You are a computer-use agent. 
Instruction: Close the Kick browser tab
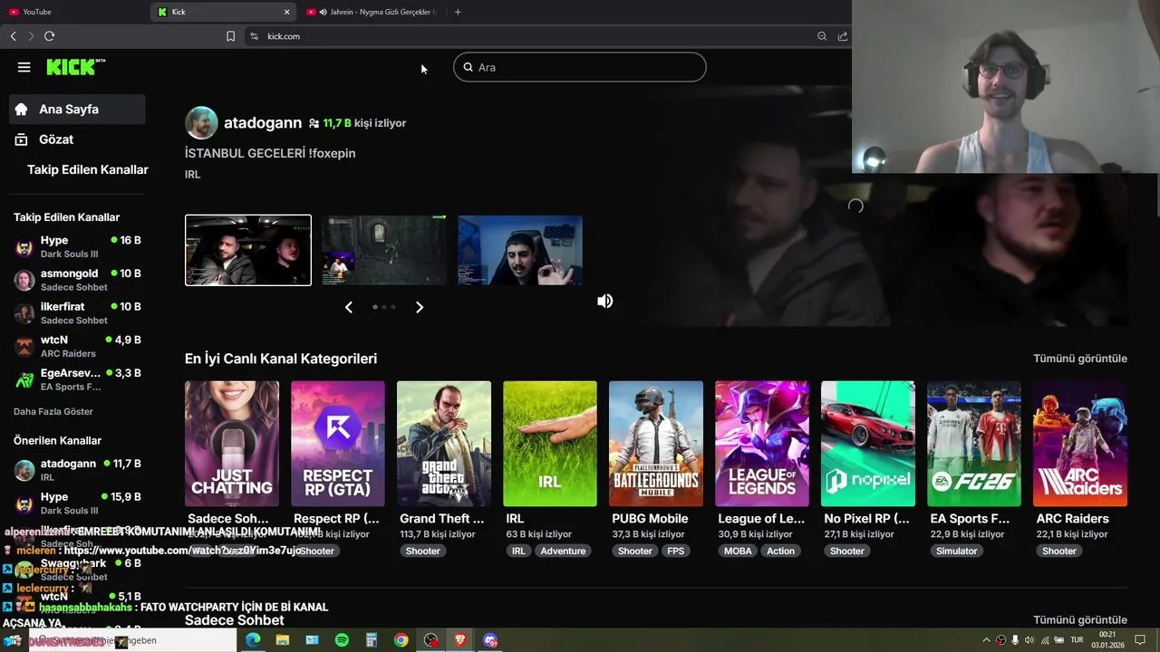287,12
